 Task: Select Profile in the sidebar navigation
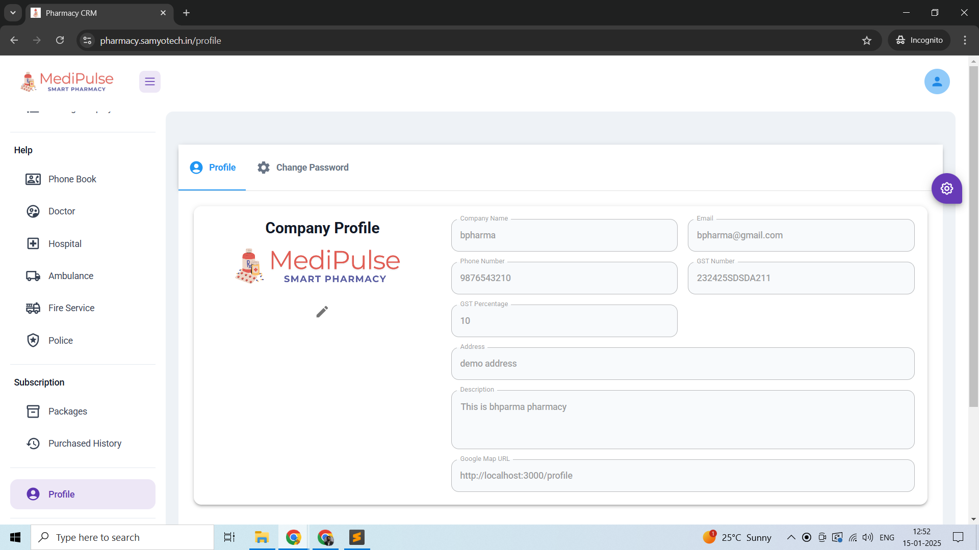(61, 494)
